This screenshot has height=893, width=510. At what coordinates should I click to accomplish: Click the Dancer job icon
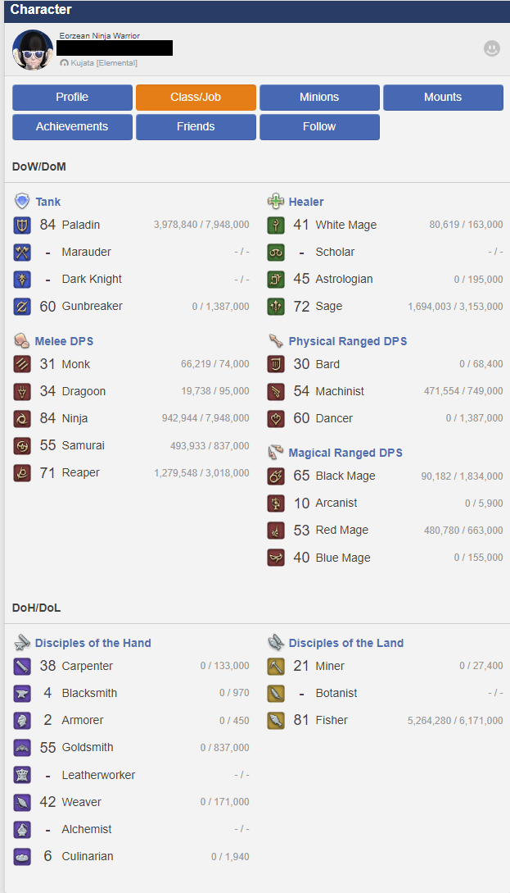pyautogui.click(x=276, y=418)
